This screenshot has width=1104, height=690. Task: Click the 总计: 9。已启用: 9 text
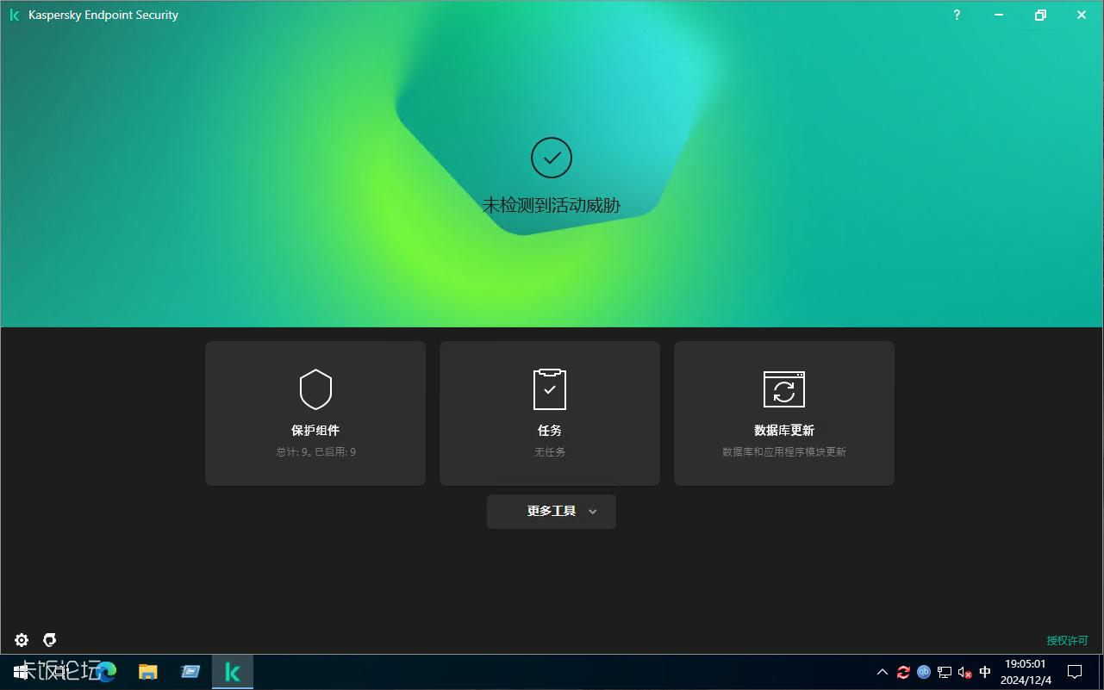click(x=315, y=451)
